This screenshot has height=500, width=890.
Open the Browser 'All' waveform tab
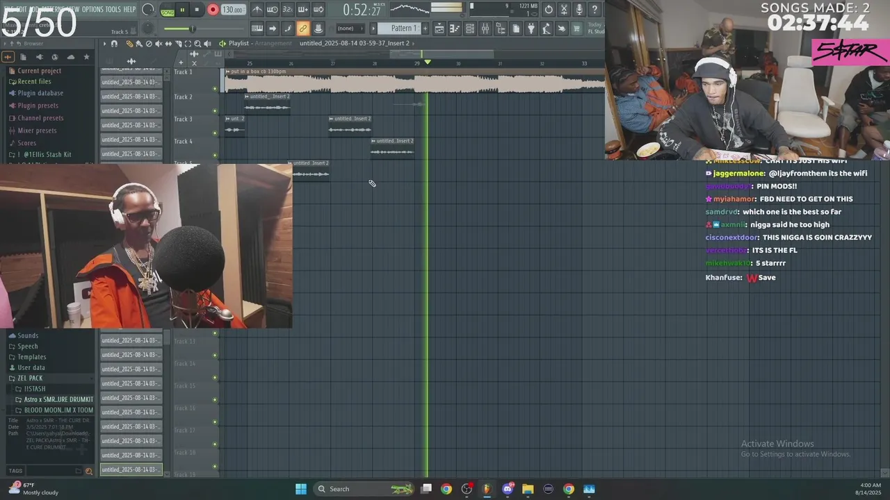click(x=8, y=57)
